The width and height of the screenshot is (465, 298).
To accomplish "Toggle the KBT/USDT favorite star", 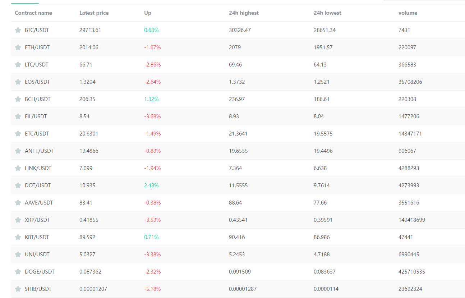I will pos(18,237).
